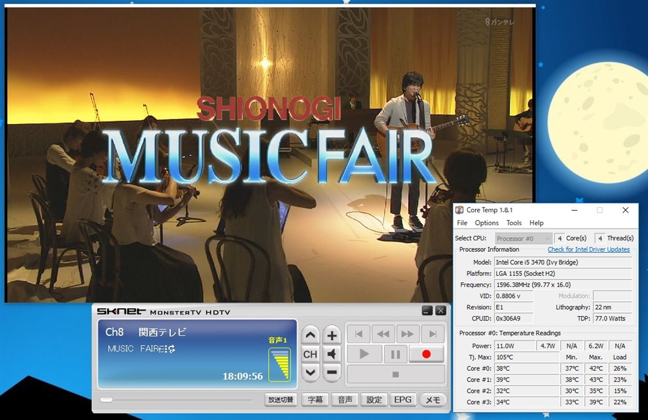Click the CPUID value 0x306A9
This screenshot has width=648, height=420.
(514, 318)
